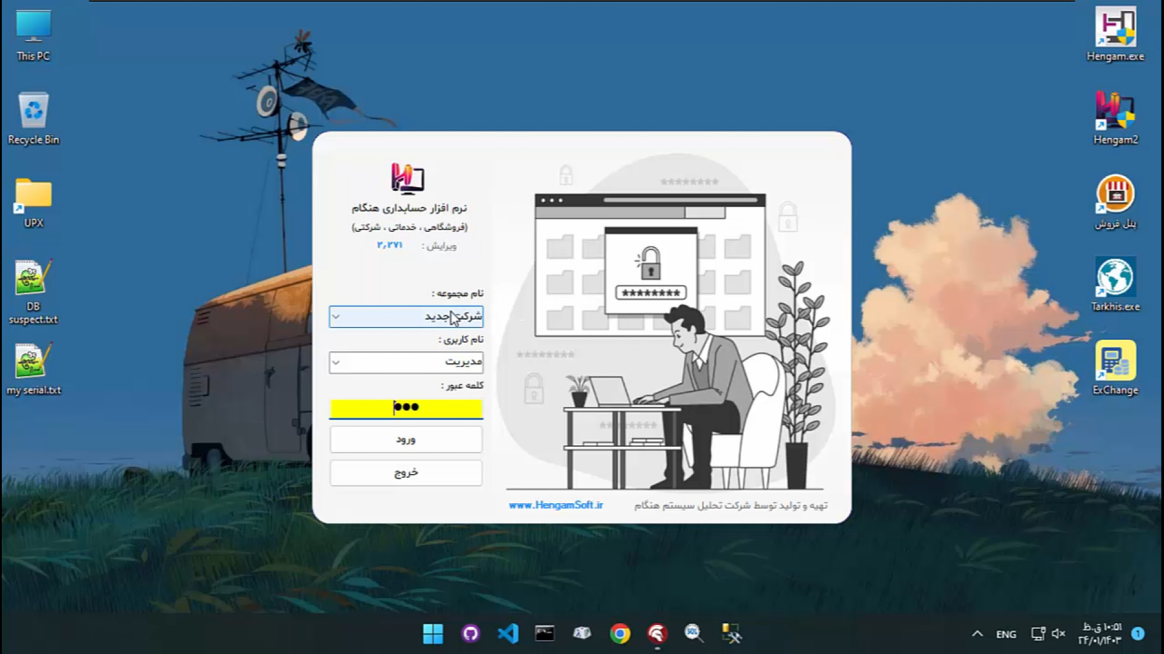Viewport: 1164px width, 654px height.
Task: Open the This PC desktop icon
Action: [33, 36]
